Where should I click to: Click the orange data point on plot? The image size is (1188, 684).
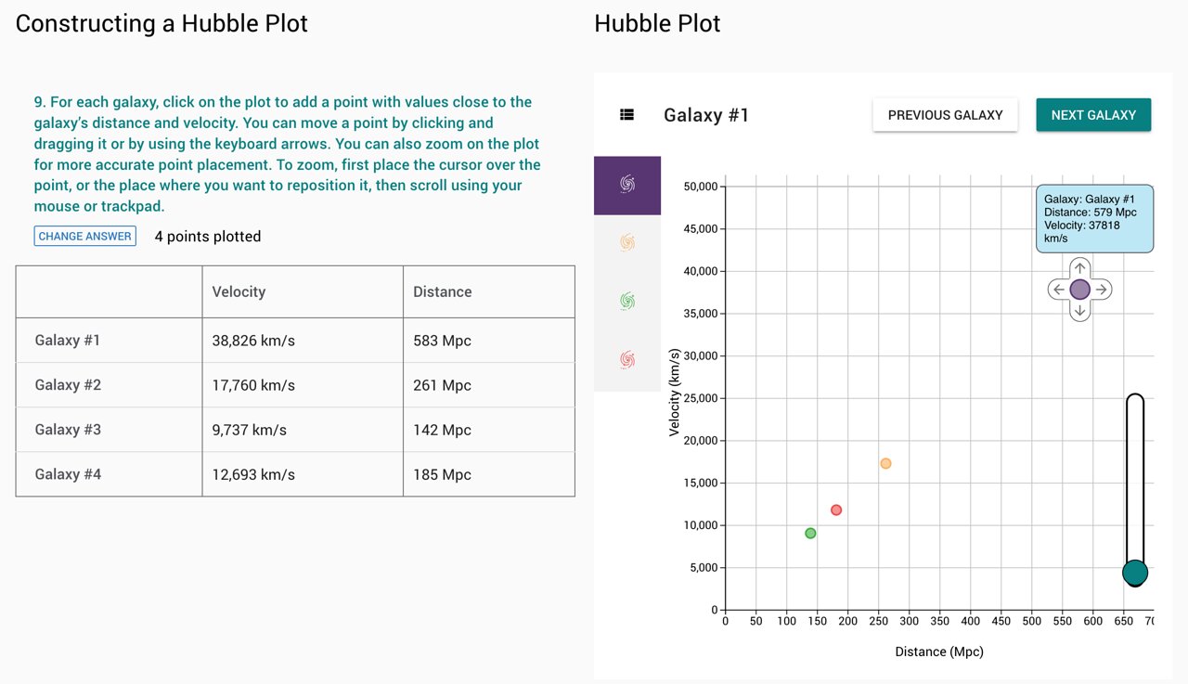[885, 463]
